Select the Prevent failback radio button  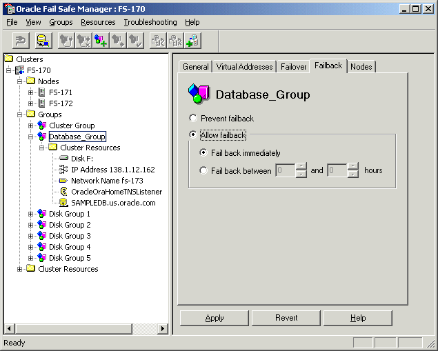coord(193,118)
